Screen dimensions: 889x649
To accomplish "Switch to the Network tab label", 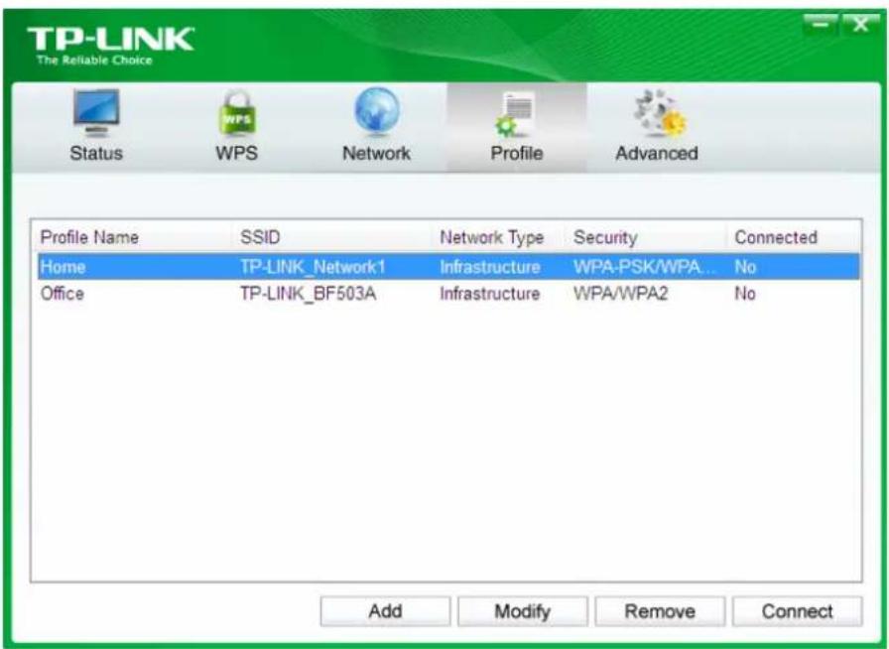I will [376, 153].
